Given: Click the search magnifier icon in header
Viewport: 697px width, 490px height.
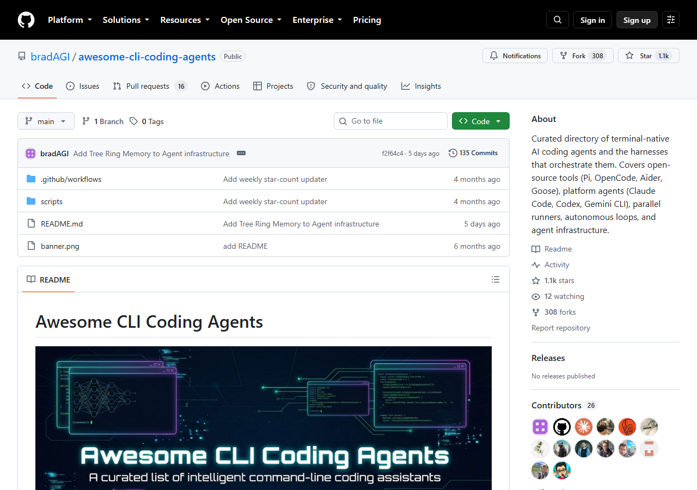Looking at the screenshot, I should point(558,20).
